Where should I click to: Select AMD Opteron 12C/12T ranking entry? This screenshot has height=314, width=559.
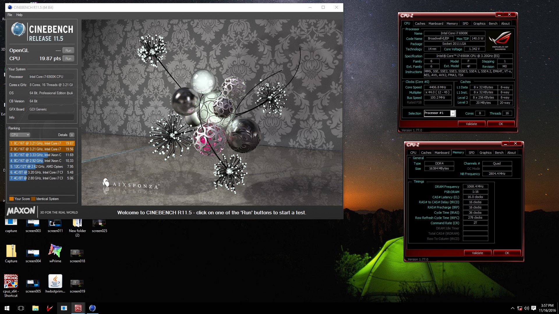click(x=42, y=167)
